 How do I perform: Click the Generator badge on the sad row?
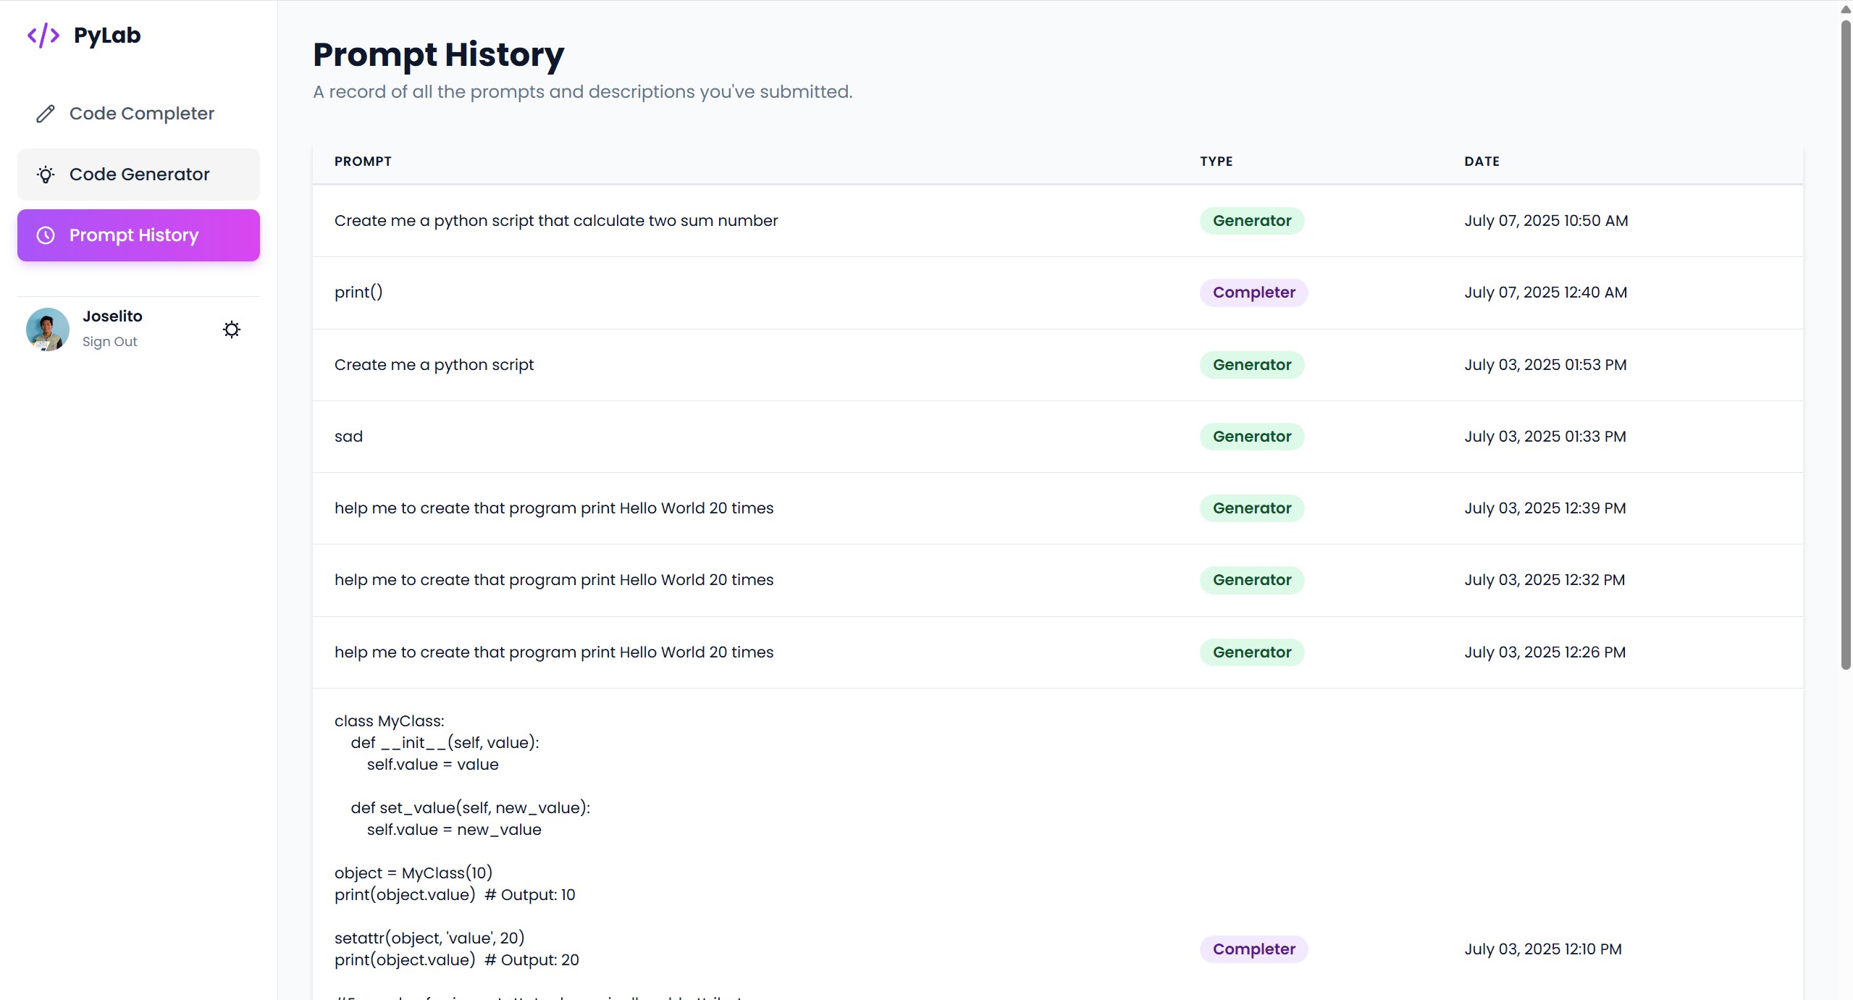(1251, 437)
